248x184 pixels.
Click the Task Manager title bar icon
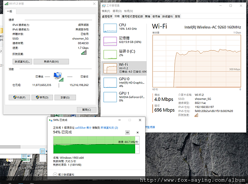(x=104, y=6)
